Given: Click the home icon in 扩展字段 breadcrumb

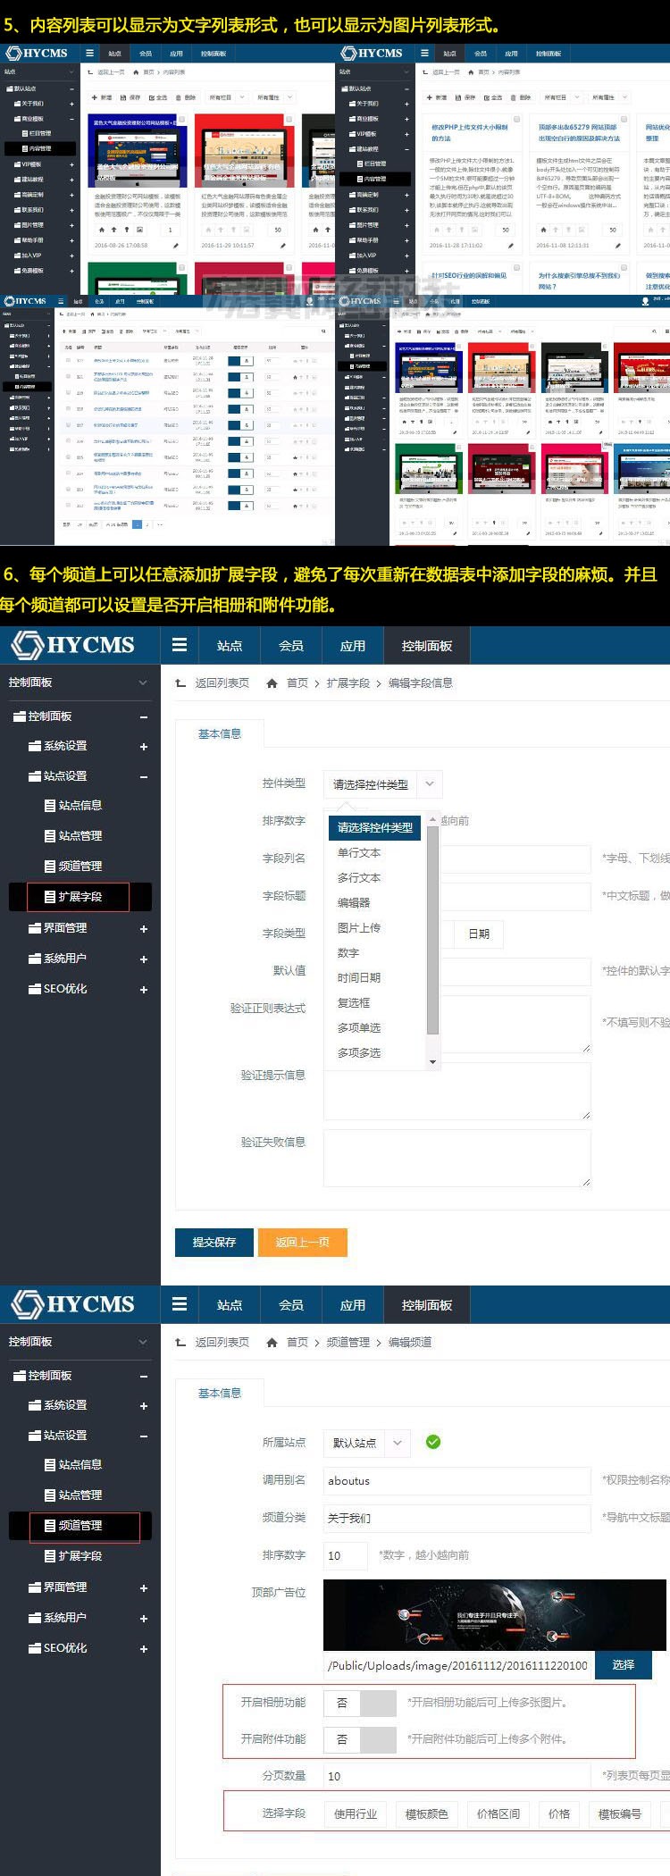Looking at the screenshot, I should click(x=272, y=683).
